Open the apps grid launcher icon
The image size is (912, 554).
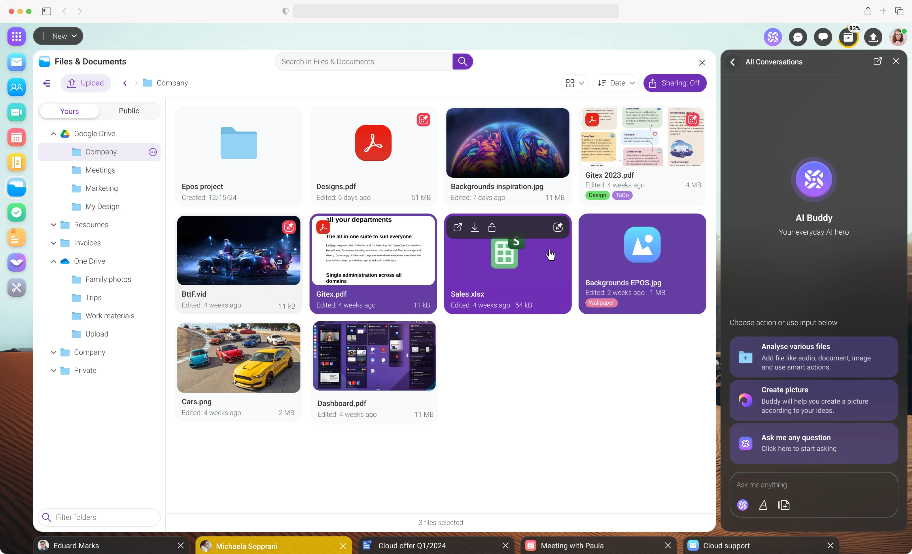[x=16, y=36]
